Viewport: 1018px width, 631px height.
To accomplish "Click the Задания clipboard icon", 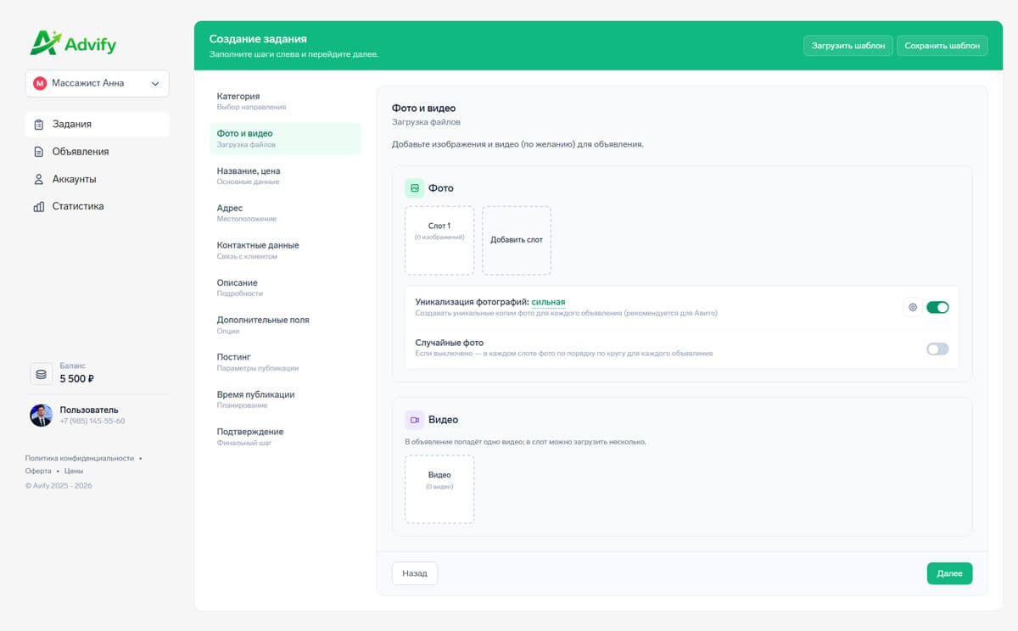I will point(38,125).
